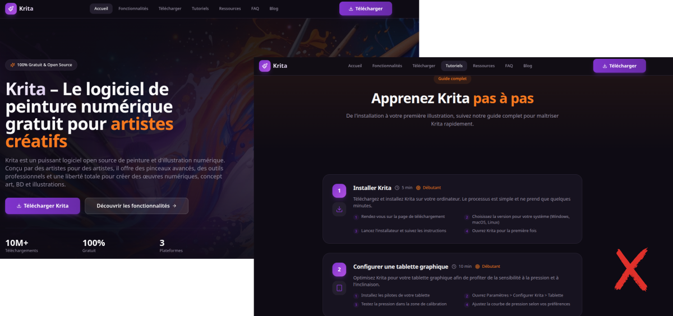Screen dimensions: 673x316
Task: Click the Débutant level icon in tablette graphique card
Action: coord(477,267)
